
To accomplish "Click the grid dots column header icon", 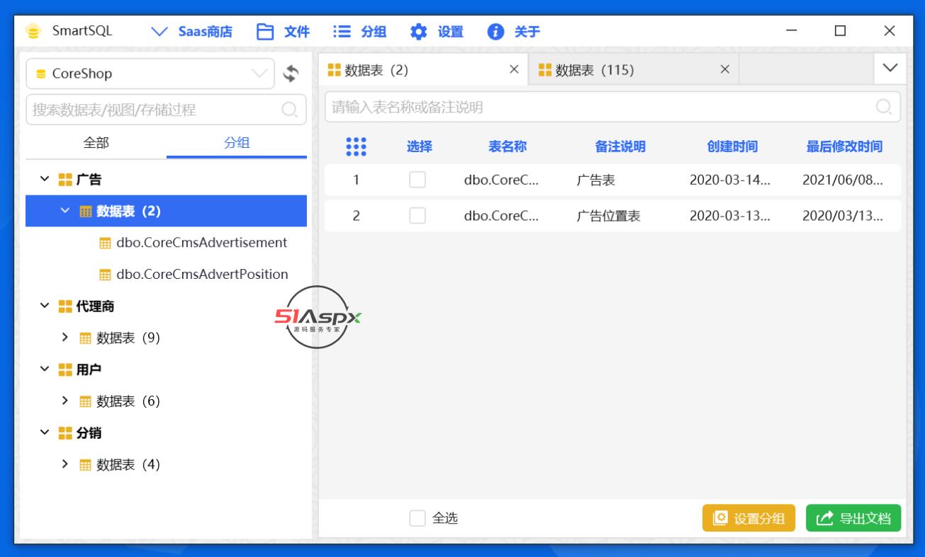I will 356,147.
